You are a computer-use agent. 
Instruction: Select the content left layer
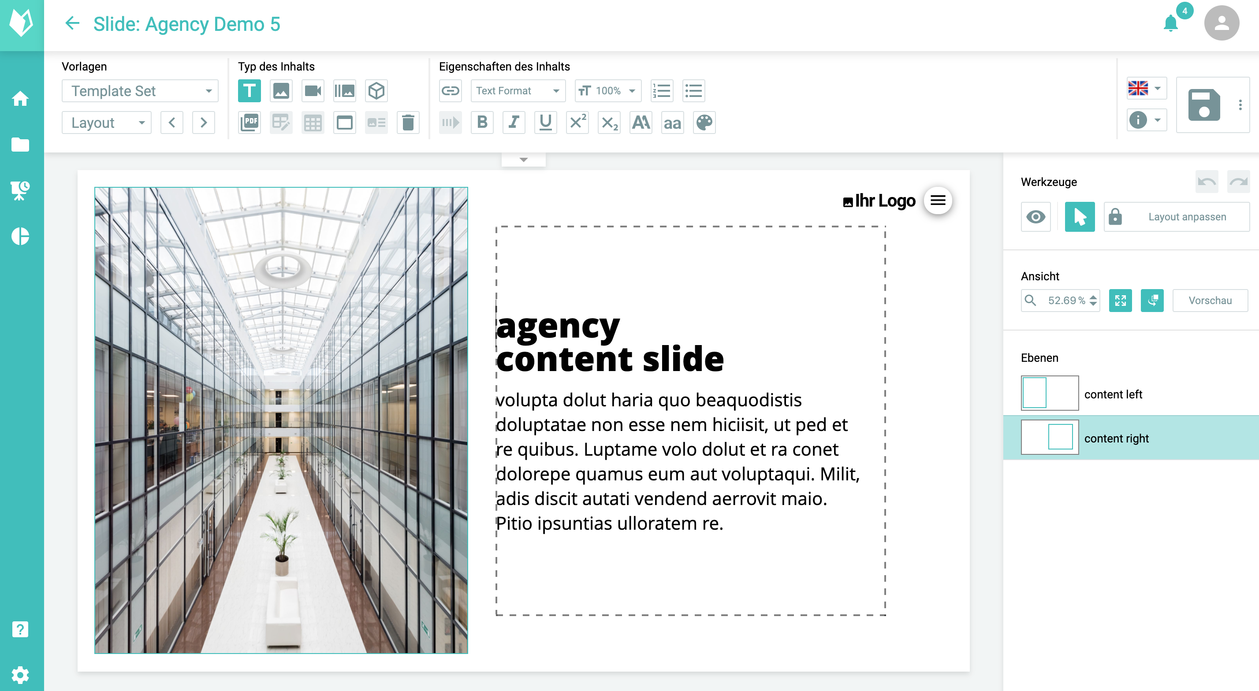tap(1131, 394)
